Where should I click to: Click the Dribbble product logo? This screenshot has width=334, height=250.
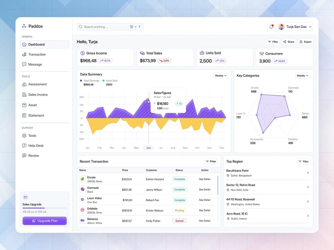[x=82, y=210]
